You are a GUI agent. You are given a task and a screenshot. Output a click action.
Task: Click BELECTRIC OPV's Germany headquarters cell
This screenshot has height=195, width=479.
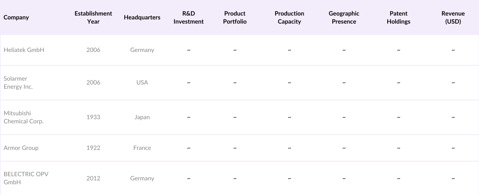pyautogui.click(x=142, y=178)
